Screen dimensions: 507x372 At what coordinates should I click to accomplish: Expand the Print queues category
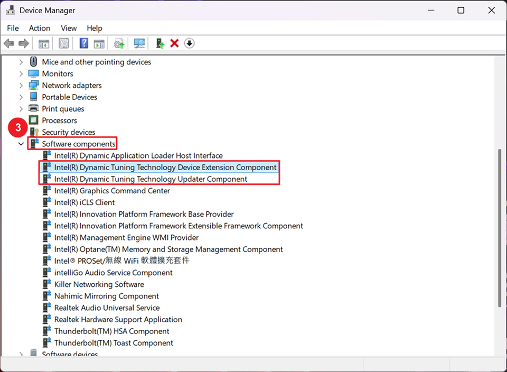[21, 109]
